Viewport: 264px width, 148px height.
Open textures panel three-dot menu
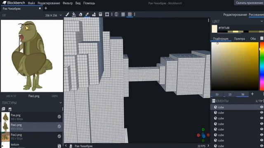pyautogui.click(x=62, y=109)
